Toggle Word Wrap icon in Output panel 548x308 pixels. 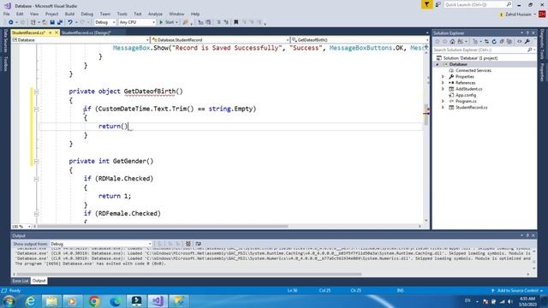[198, 244]
